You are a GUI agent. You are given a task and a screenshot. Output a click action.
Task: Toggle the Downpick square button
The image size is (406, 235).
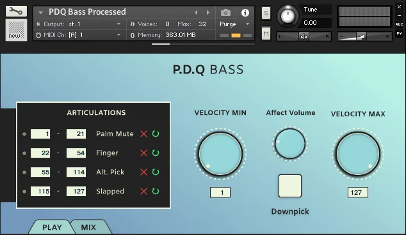click(x=290, y=186)
